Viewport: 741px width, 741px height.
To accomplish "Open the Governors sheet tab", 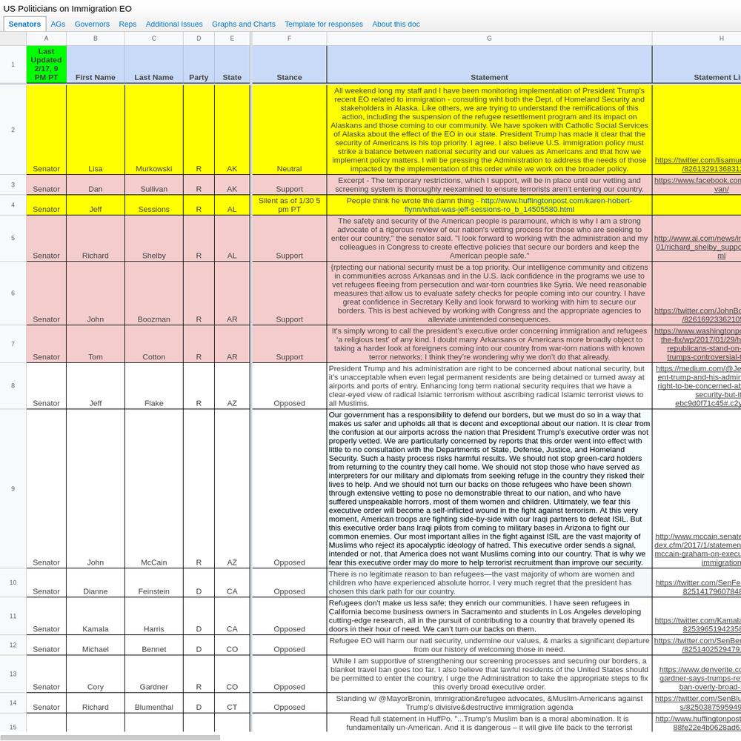I will (x=92, y=24).
